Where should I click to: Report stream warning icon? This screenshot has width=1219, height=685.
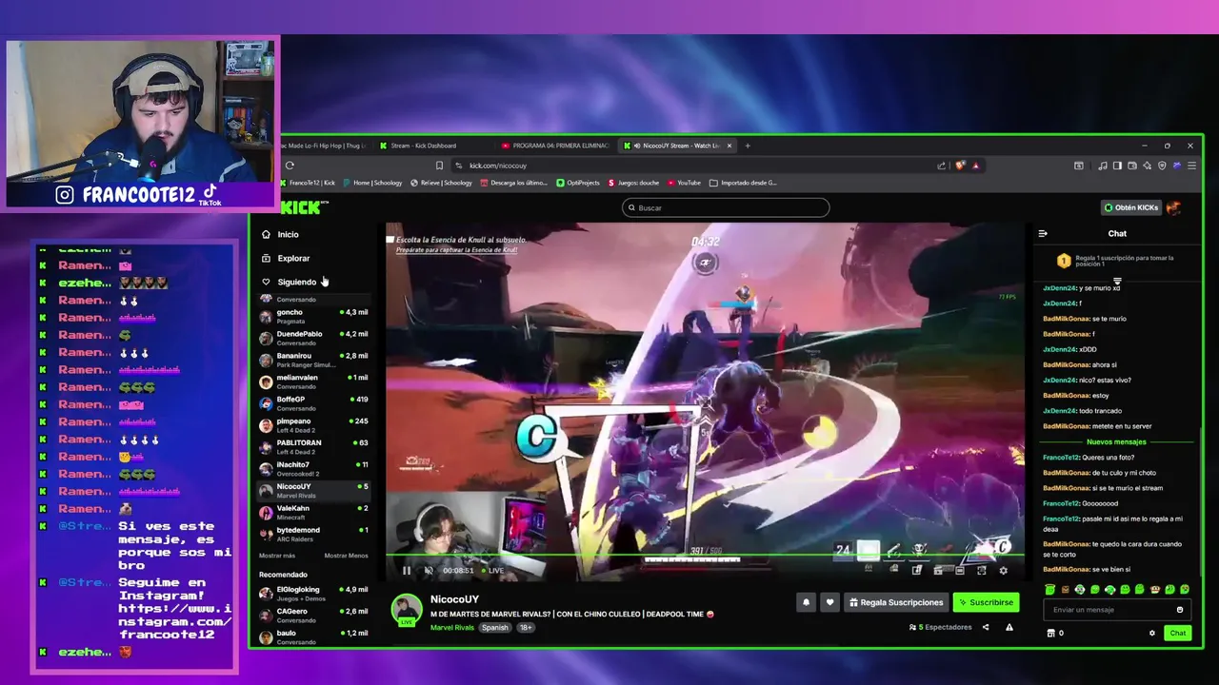1009,627
